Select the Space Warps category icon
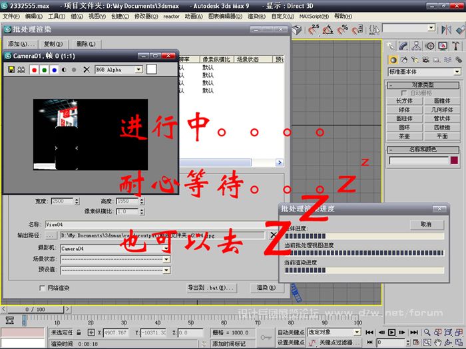Viewport: 466px width, 349px height. [447, 60]
